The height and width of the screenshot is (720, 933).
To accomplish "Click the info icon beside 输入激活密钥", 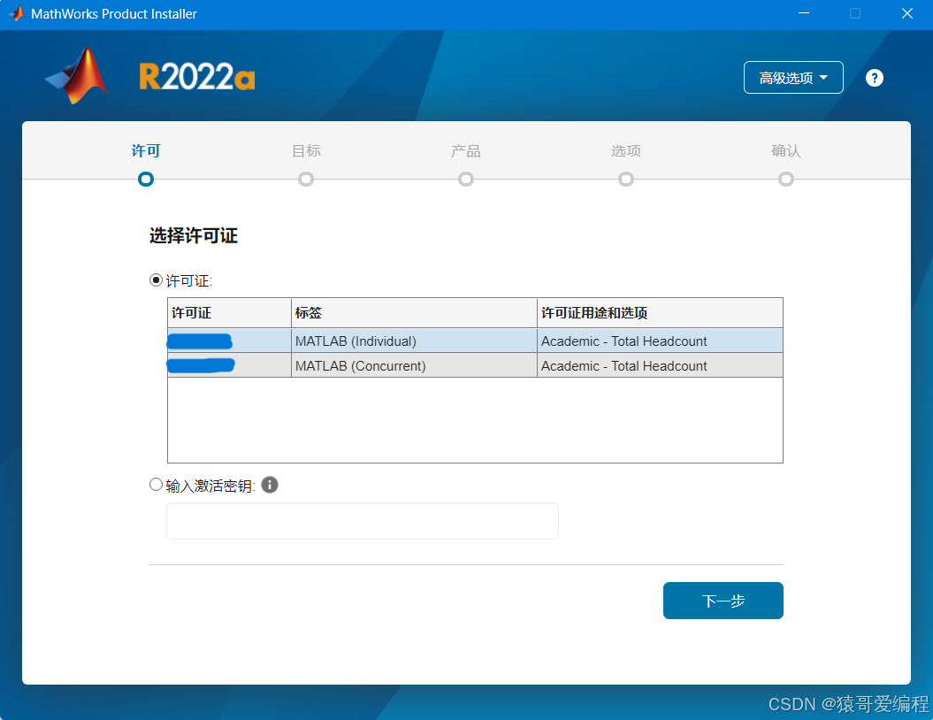I will tap(270, 485).
